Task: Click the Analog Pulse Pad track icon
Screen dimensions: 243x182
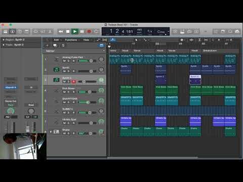Action: 56,59
